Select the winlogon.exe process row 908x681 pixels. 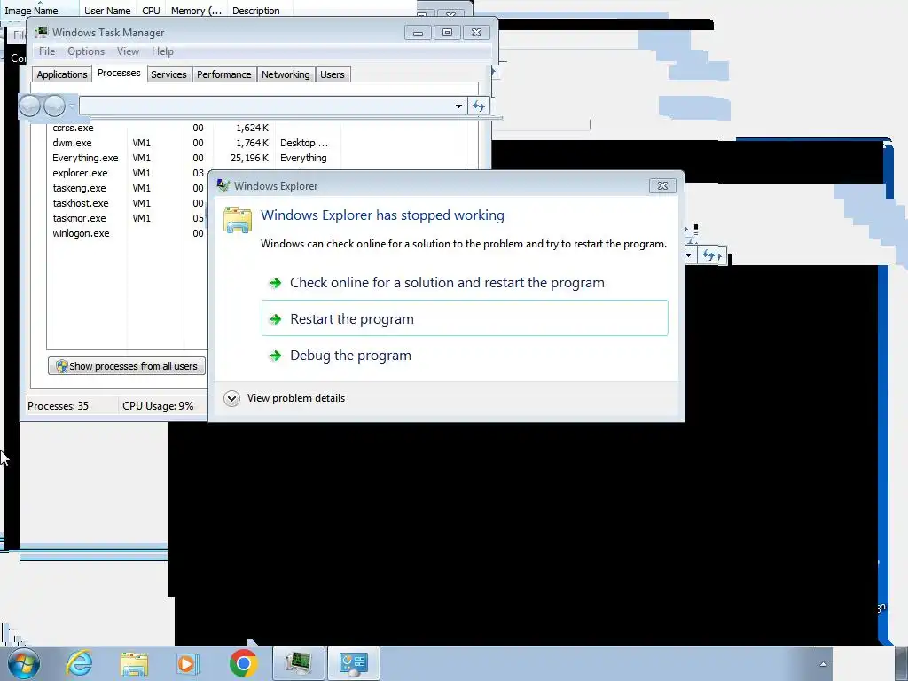(128, 233)
